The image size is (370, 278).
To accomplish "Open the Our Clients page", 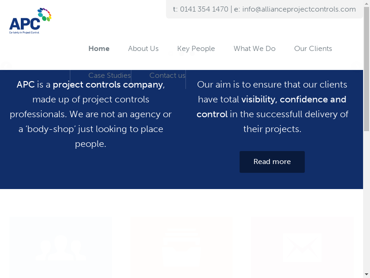I will (313, 49).
